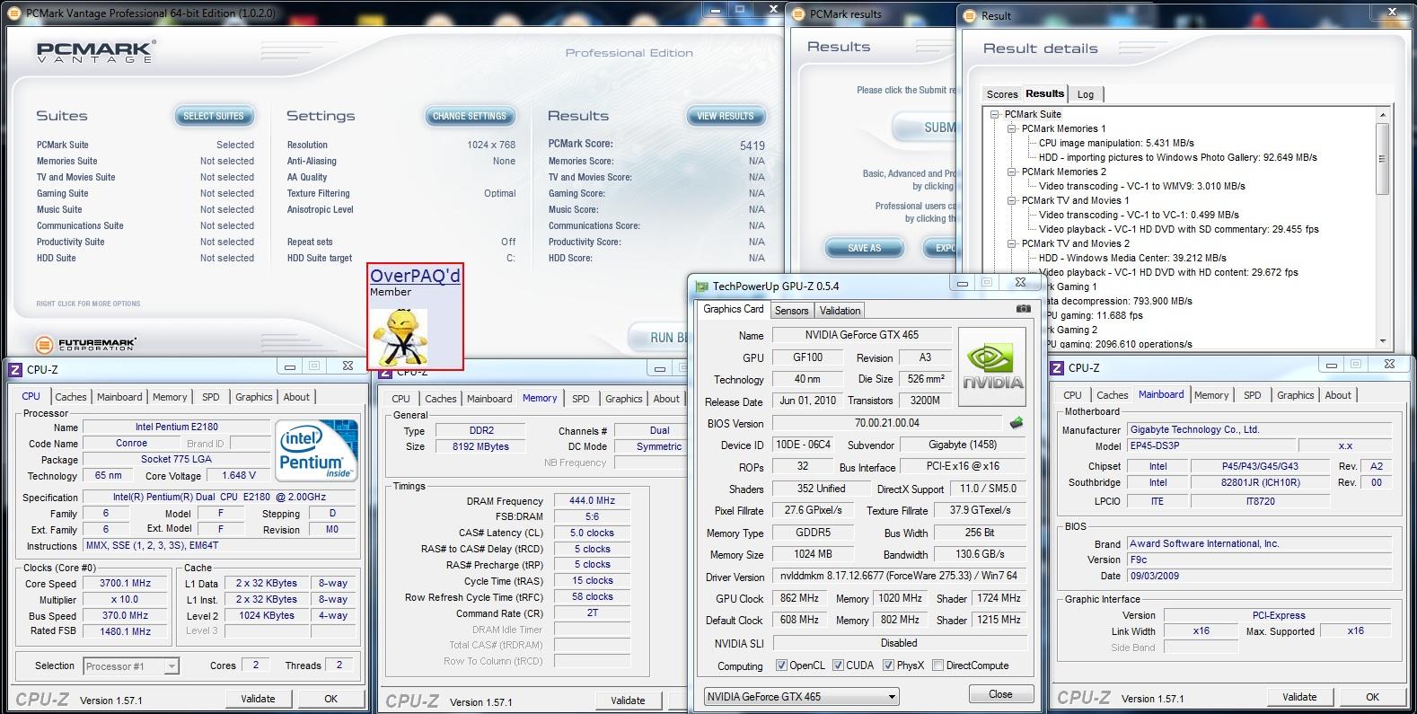Collapse the PCMark Suite tree node
This screenshot has width=1417, height=714.
click(995, 114)
